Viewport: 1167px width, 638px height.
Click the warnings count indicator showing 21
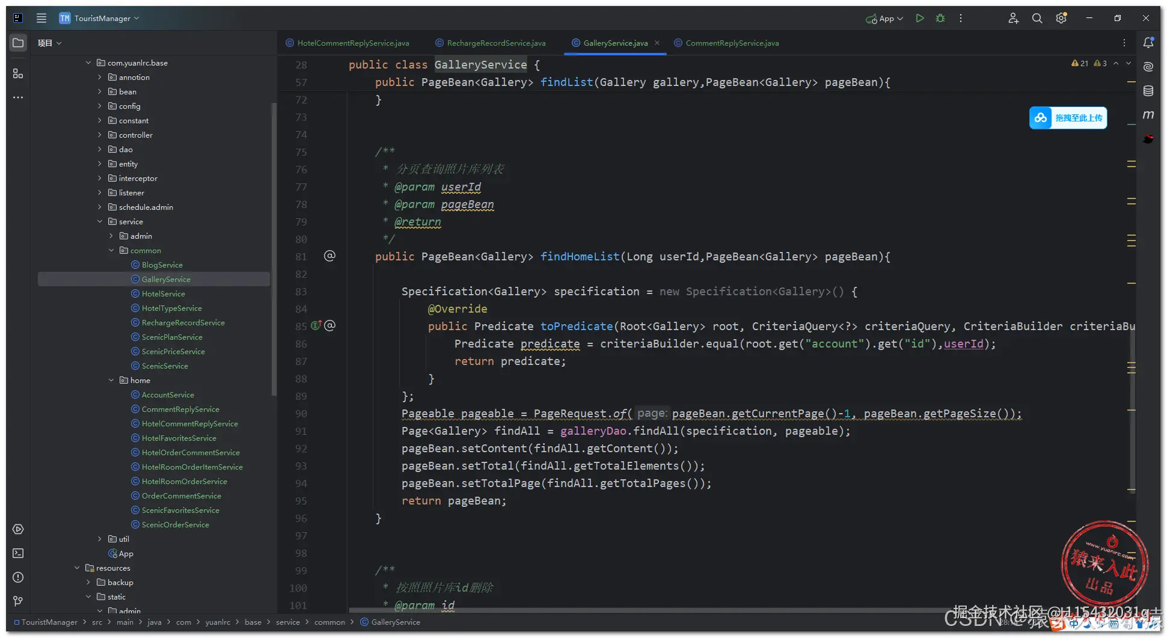[x=1080, y=63]
